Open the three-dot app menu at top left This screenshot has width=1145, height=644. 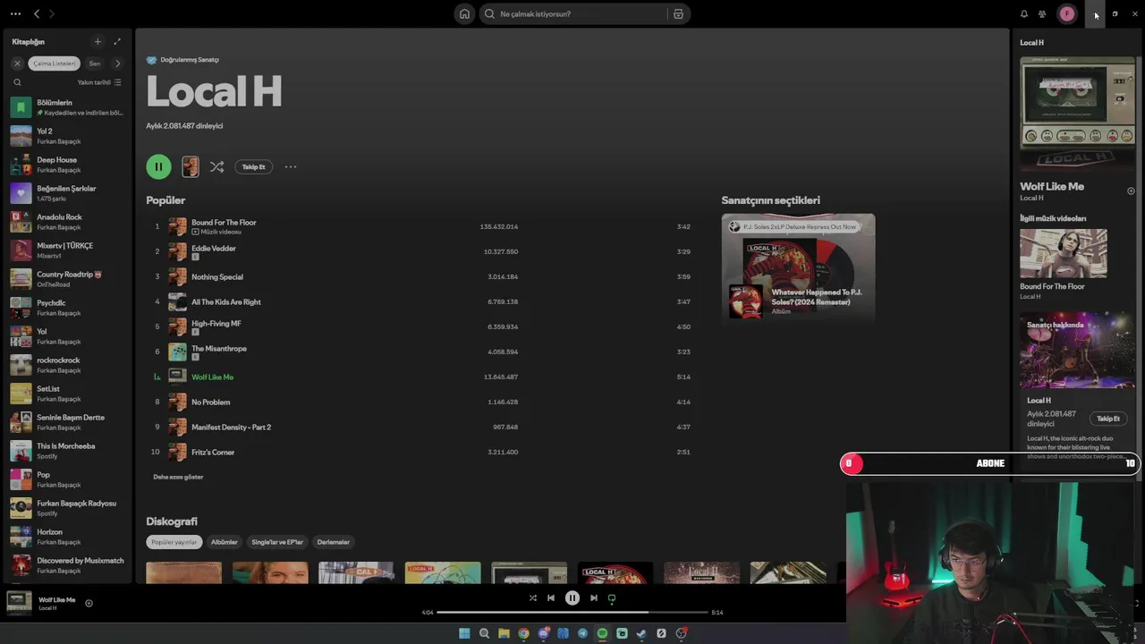[x=15, y=13]
